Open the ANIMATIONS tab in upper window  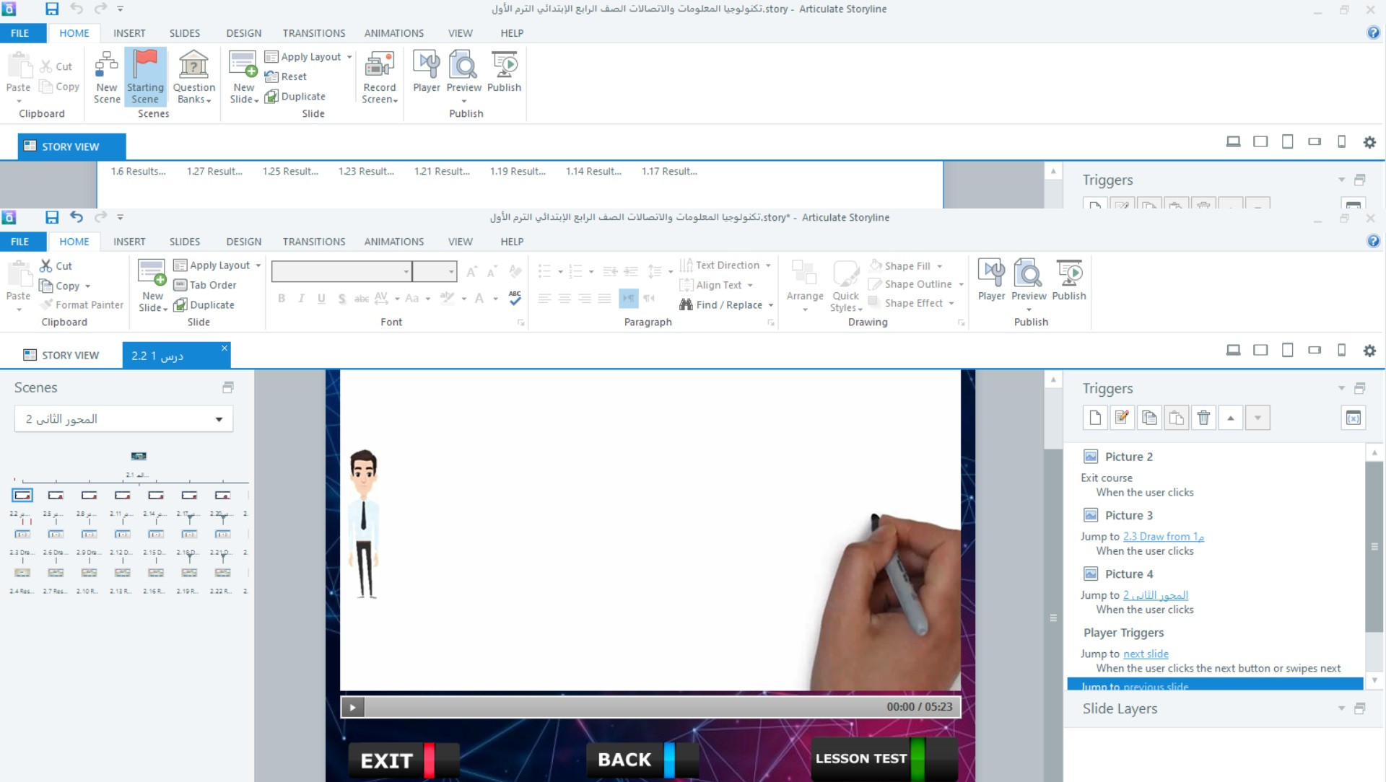[x=393, y=33]
